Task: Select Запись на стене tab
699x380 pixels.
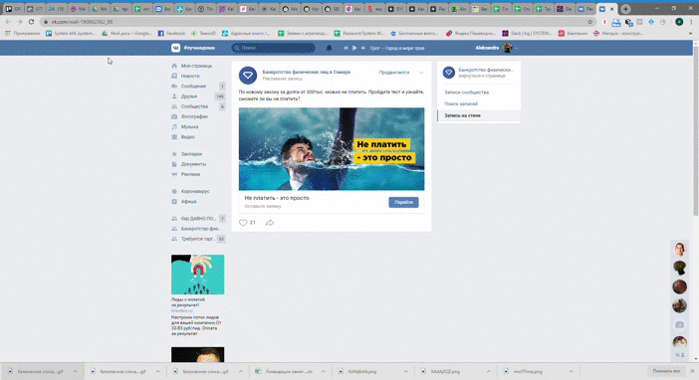Action: coord(479,115)
